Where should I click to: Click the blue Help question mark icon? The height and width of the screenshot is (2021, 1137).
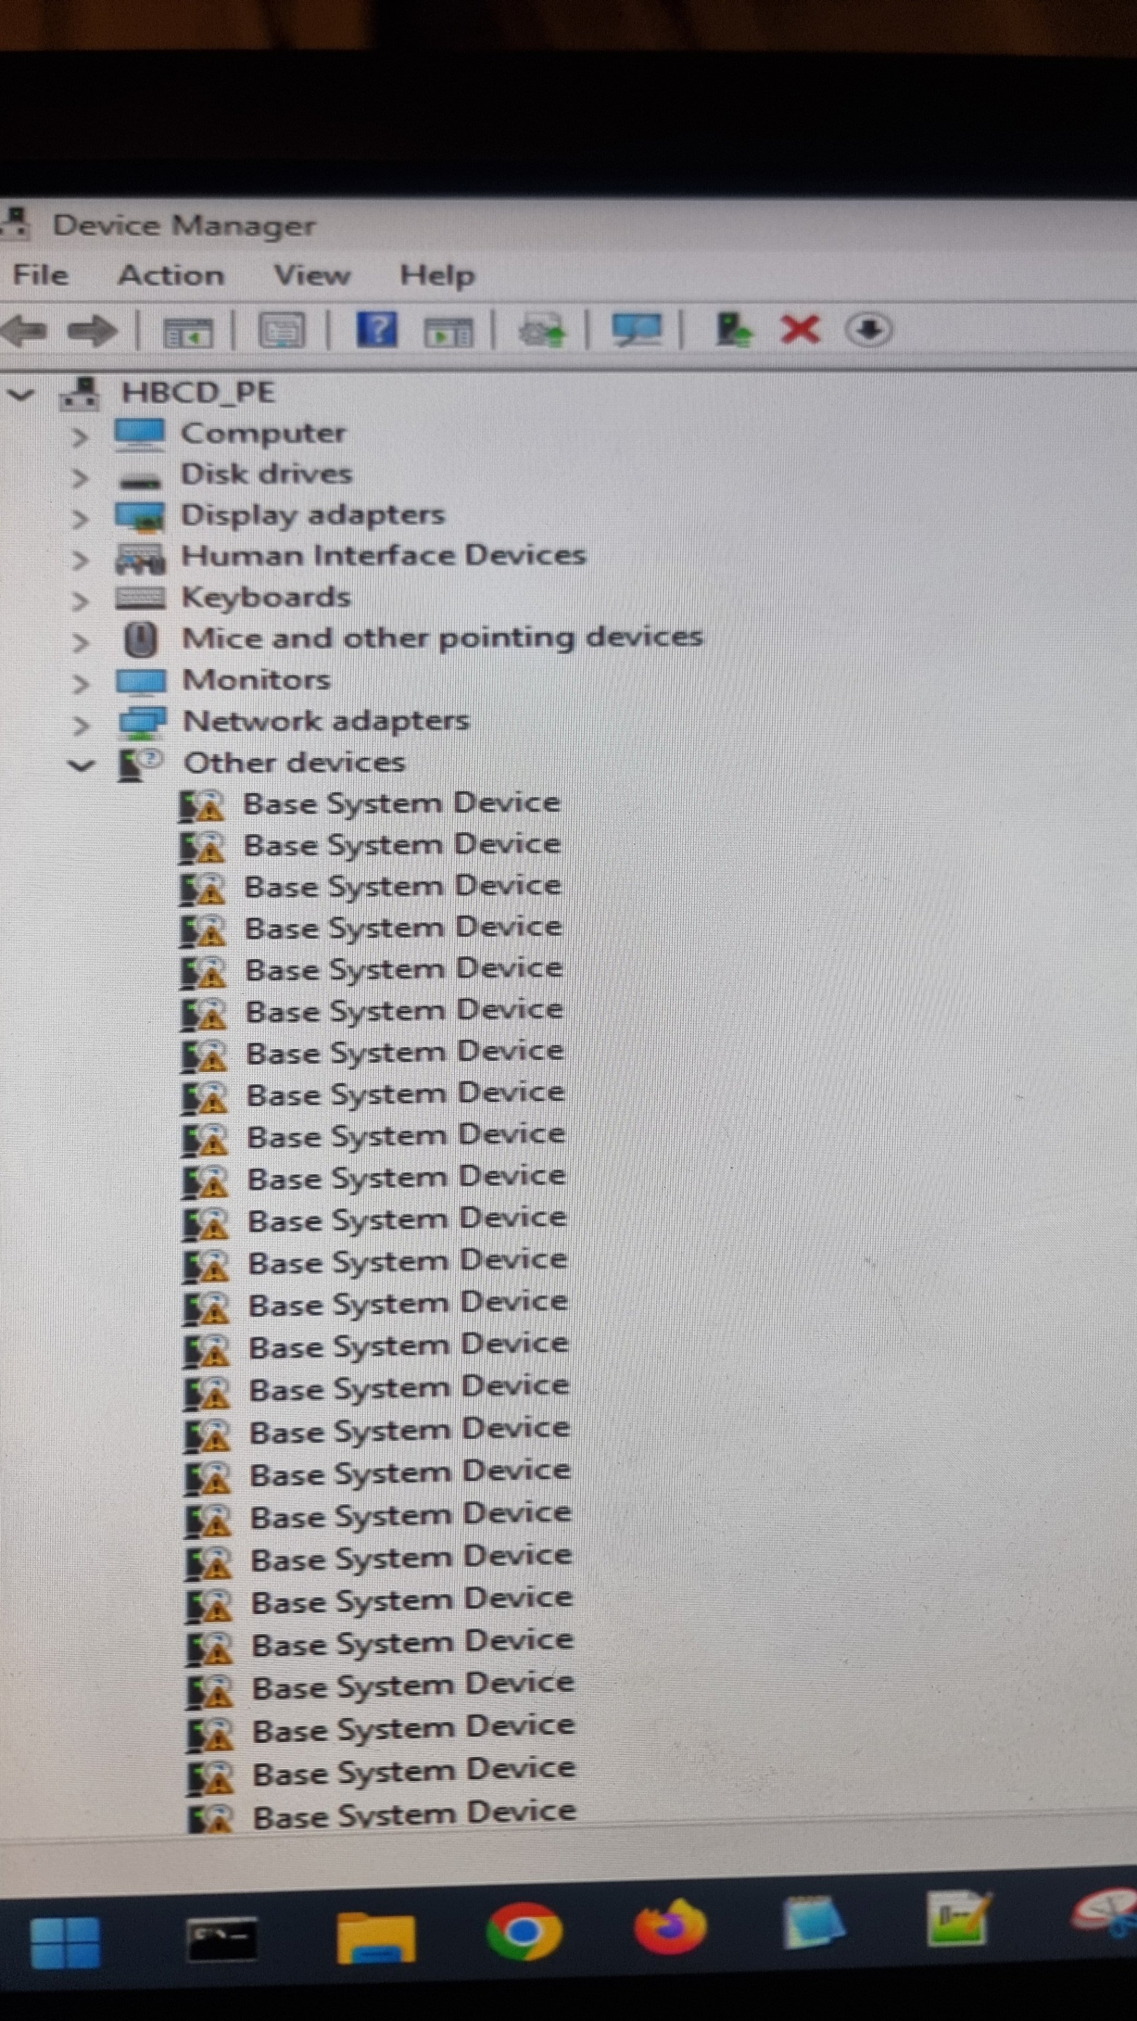point(377,329)
